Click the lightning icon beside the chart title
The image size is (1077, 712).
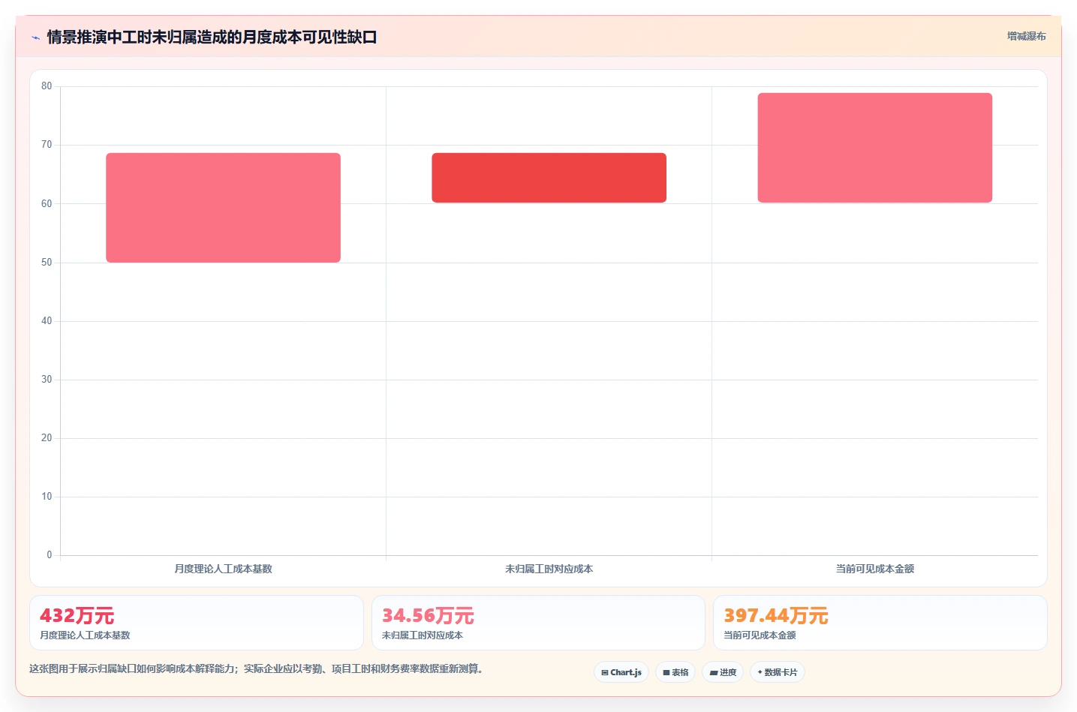[x=35, y=38]
